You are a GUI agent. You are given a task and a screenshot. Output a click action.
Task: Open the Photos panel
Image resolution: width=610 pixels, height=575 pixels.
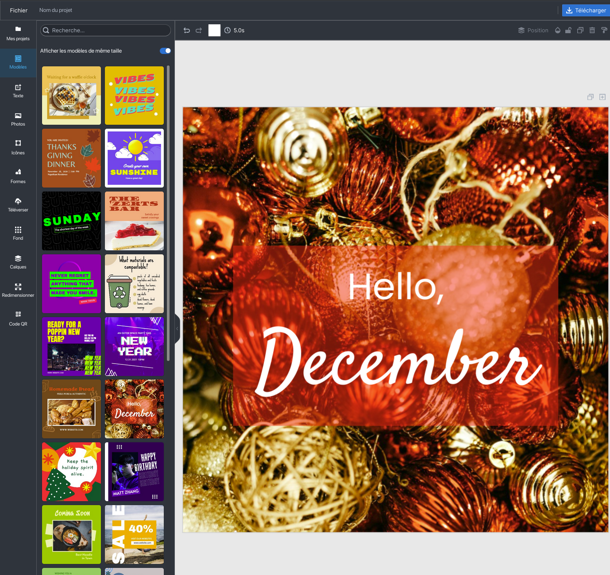[x=18, y=119]
